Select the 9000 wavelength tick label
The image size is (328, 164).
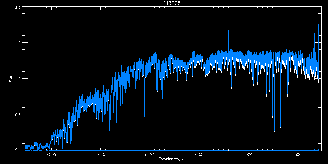297,154
